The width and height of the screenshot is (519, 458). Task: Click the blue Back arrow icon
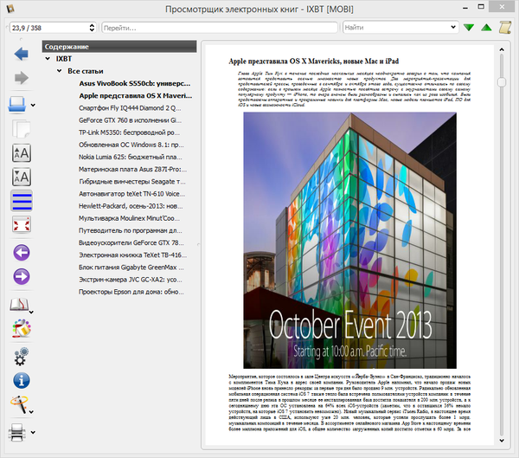[21, 54]
